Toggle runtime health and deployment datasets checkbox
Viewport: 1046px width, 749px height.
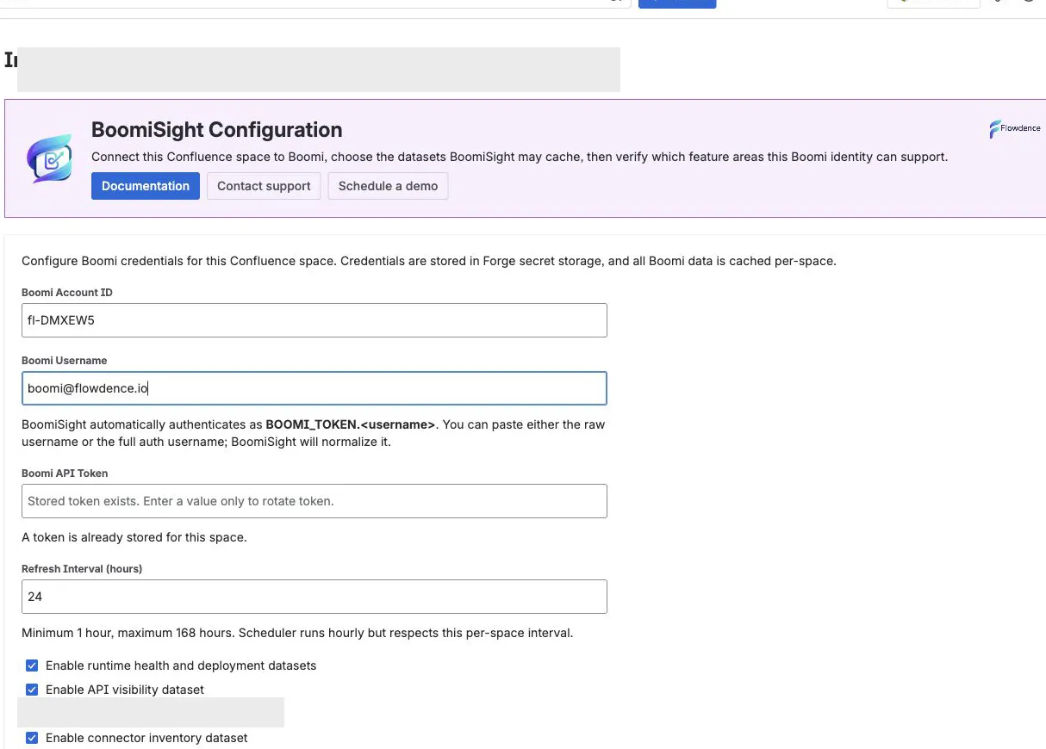32,665
